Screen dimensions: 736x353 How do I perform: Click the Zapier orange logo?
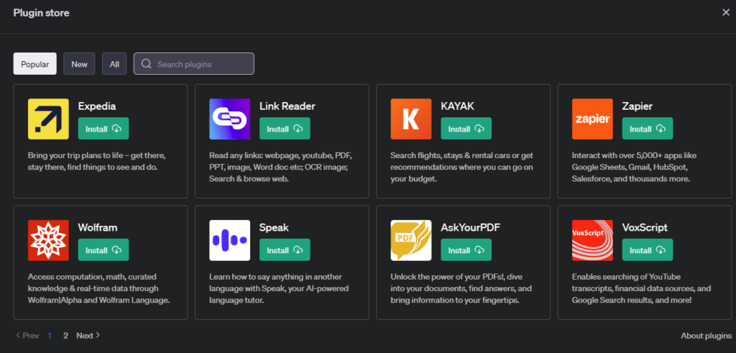pos(592,119)
